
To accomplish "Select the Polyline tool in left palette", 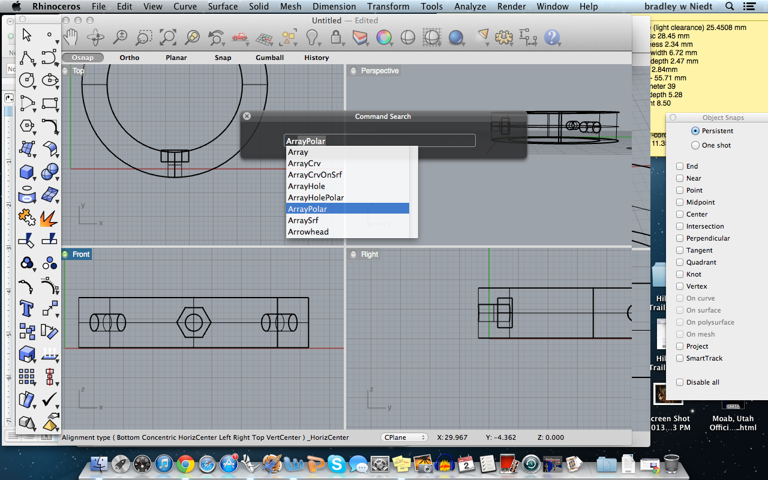I will (26, 58).
